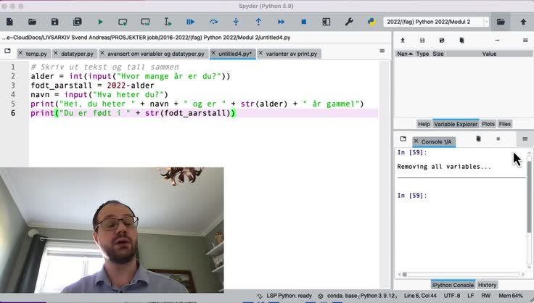Open the working directory dropdown
Viewport: 534px width, 303px height.
pos(486,22)
